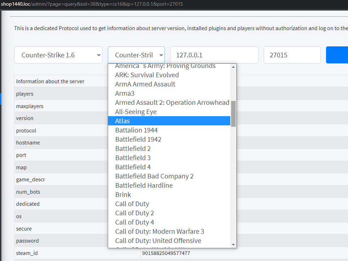Select Battlefield 4 option

tap(133, 167)
